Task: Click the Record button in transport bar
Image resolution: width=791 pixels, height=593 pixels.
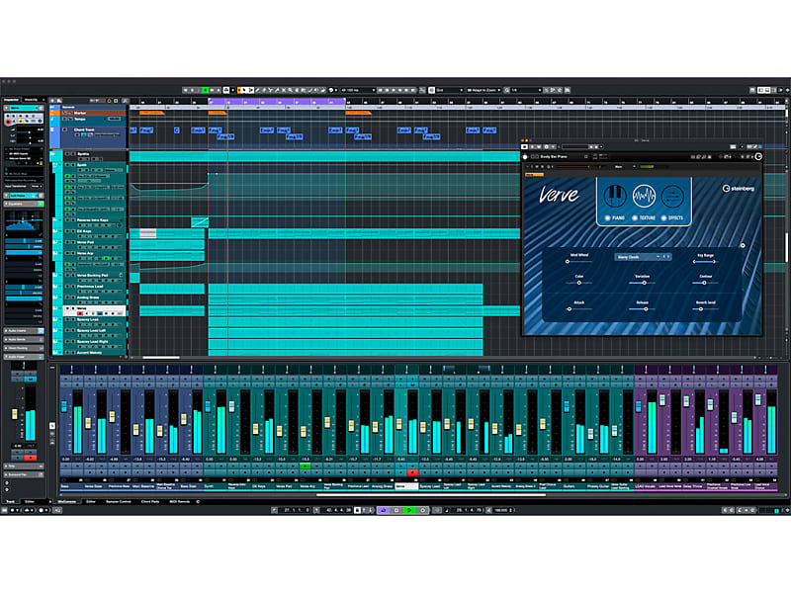Action: click(x=423, y=510)
